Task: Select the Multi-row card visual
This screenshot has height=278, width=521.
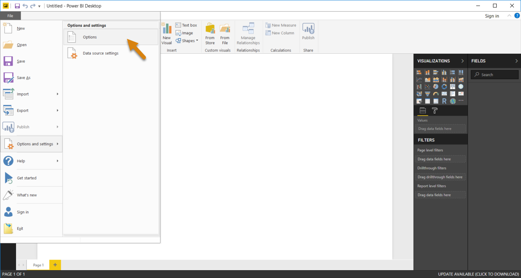Action: click(452, 94)
